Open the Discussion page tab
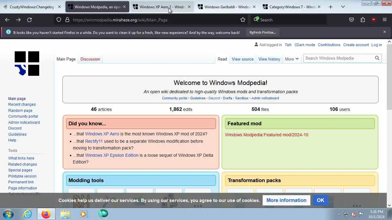The height and width of the screenshot is (220, 392). coord(90,59)
